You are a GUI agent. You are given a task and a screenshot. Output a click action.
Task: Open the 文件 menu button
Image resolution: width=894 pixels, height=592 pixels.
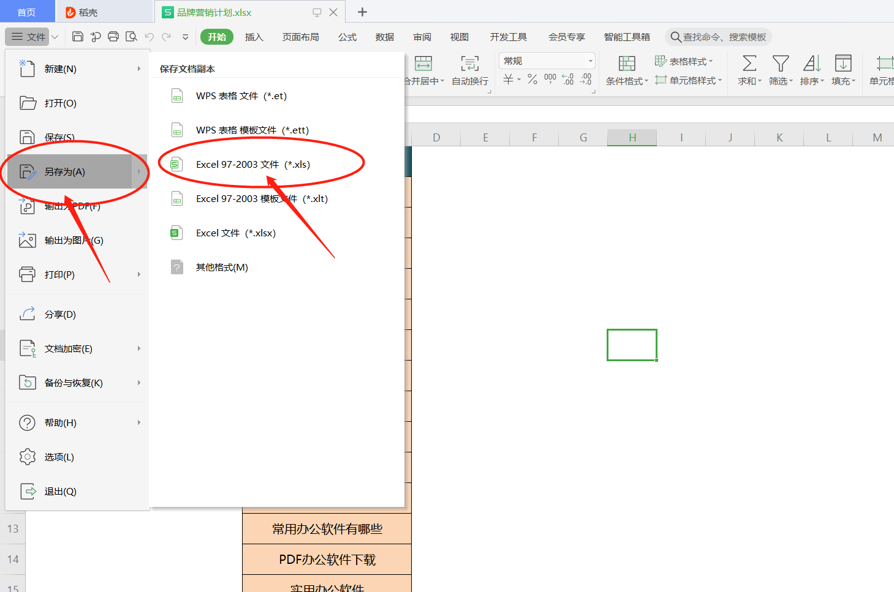pyautogui.click(x=29, y=37)
